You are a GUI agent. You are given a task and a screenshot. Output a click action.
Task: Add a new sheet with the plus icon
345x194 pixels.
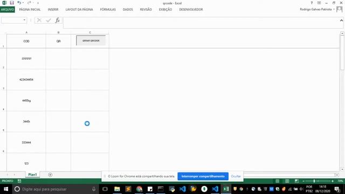coord(50,175)
